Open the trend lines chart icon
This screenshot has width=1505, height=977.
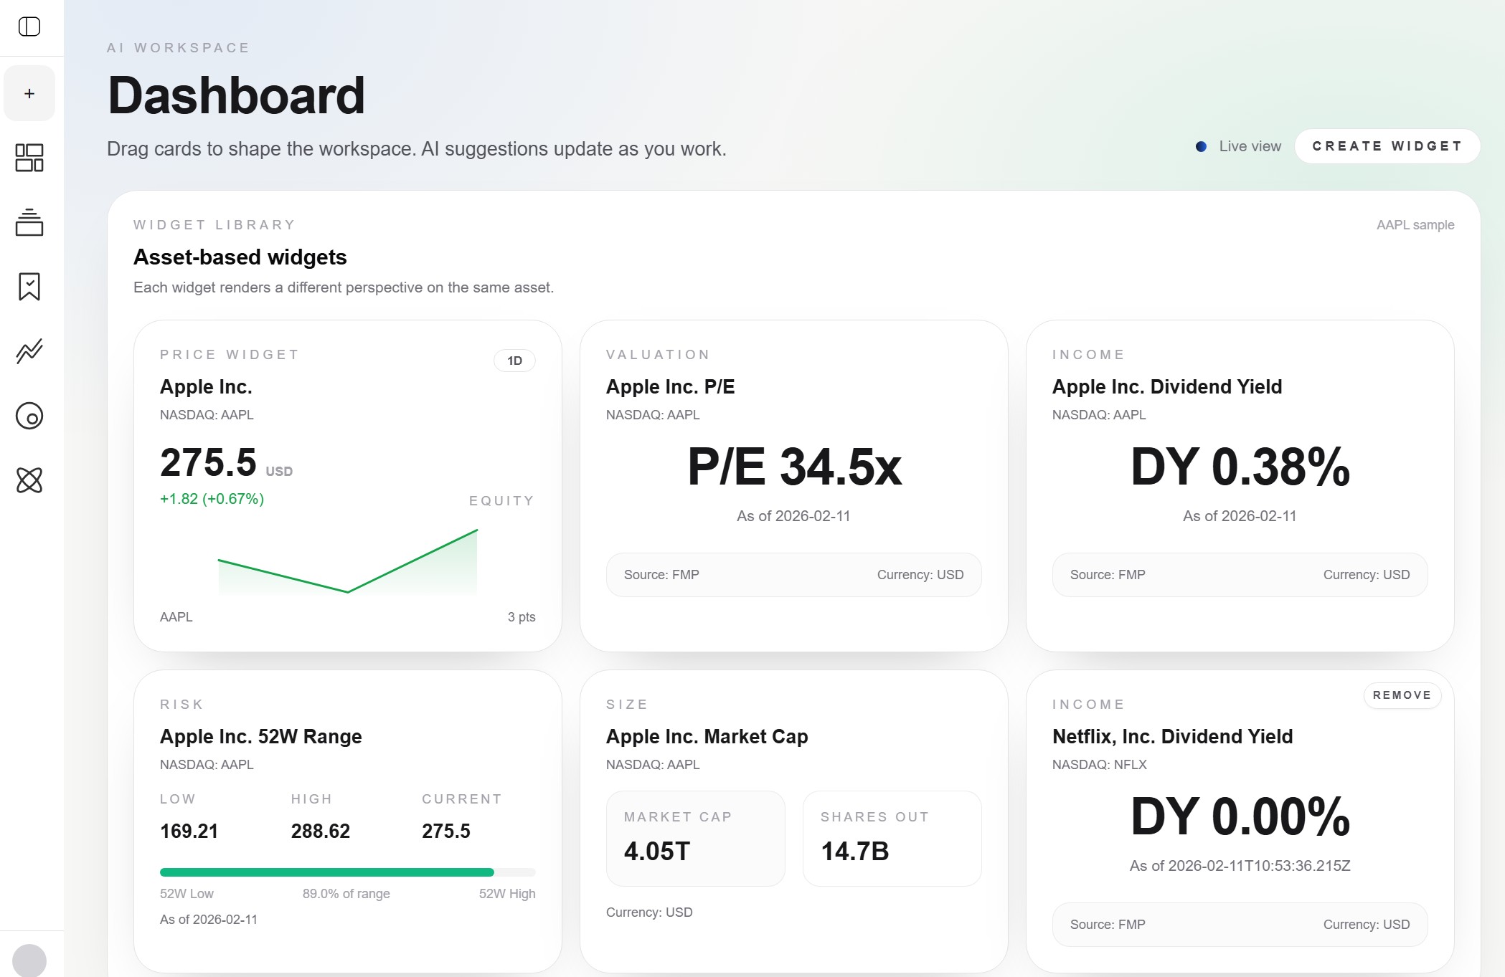click(x=29, y=351)
